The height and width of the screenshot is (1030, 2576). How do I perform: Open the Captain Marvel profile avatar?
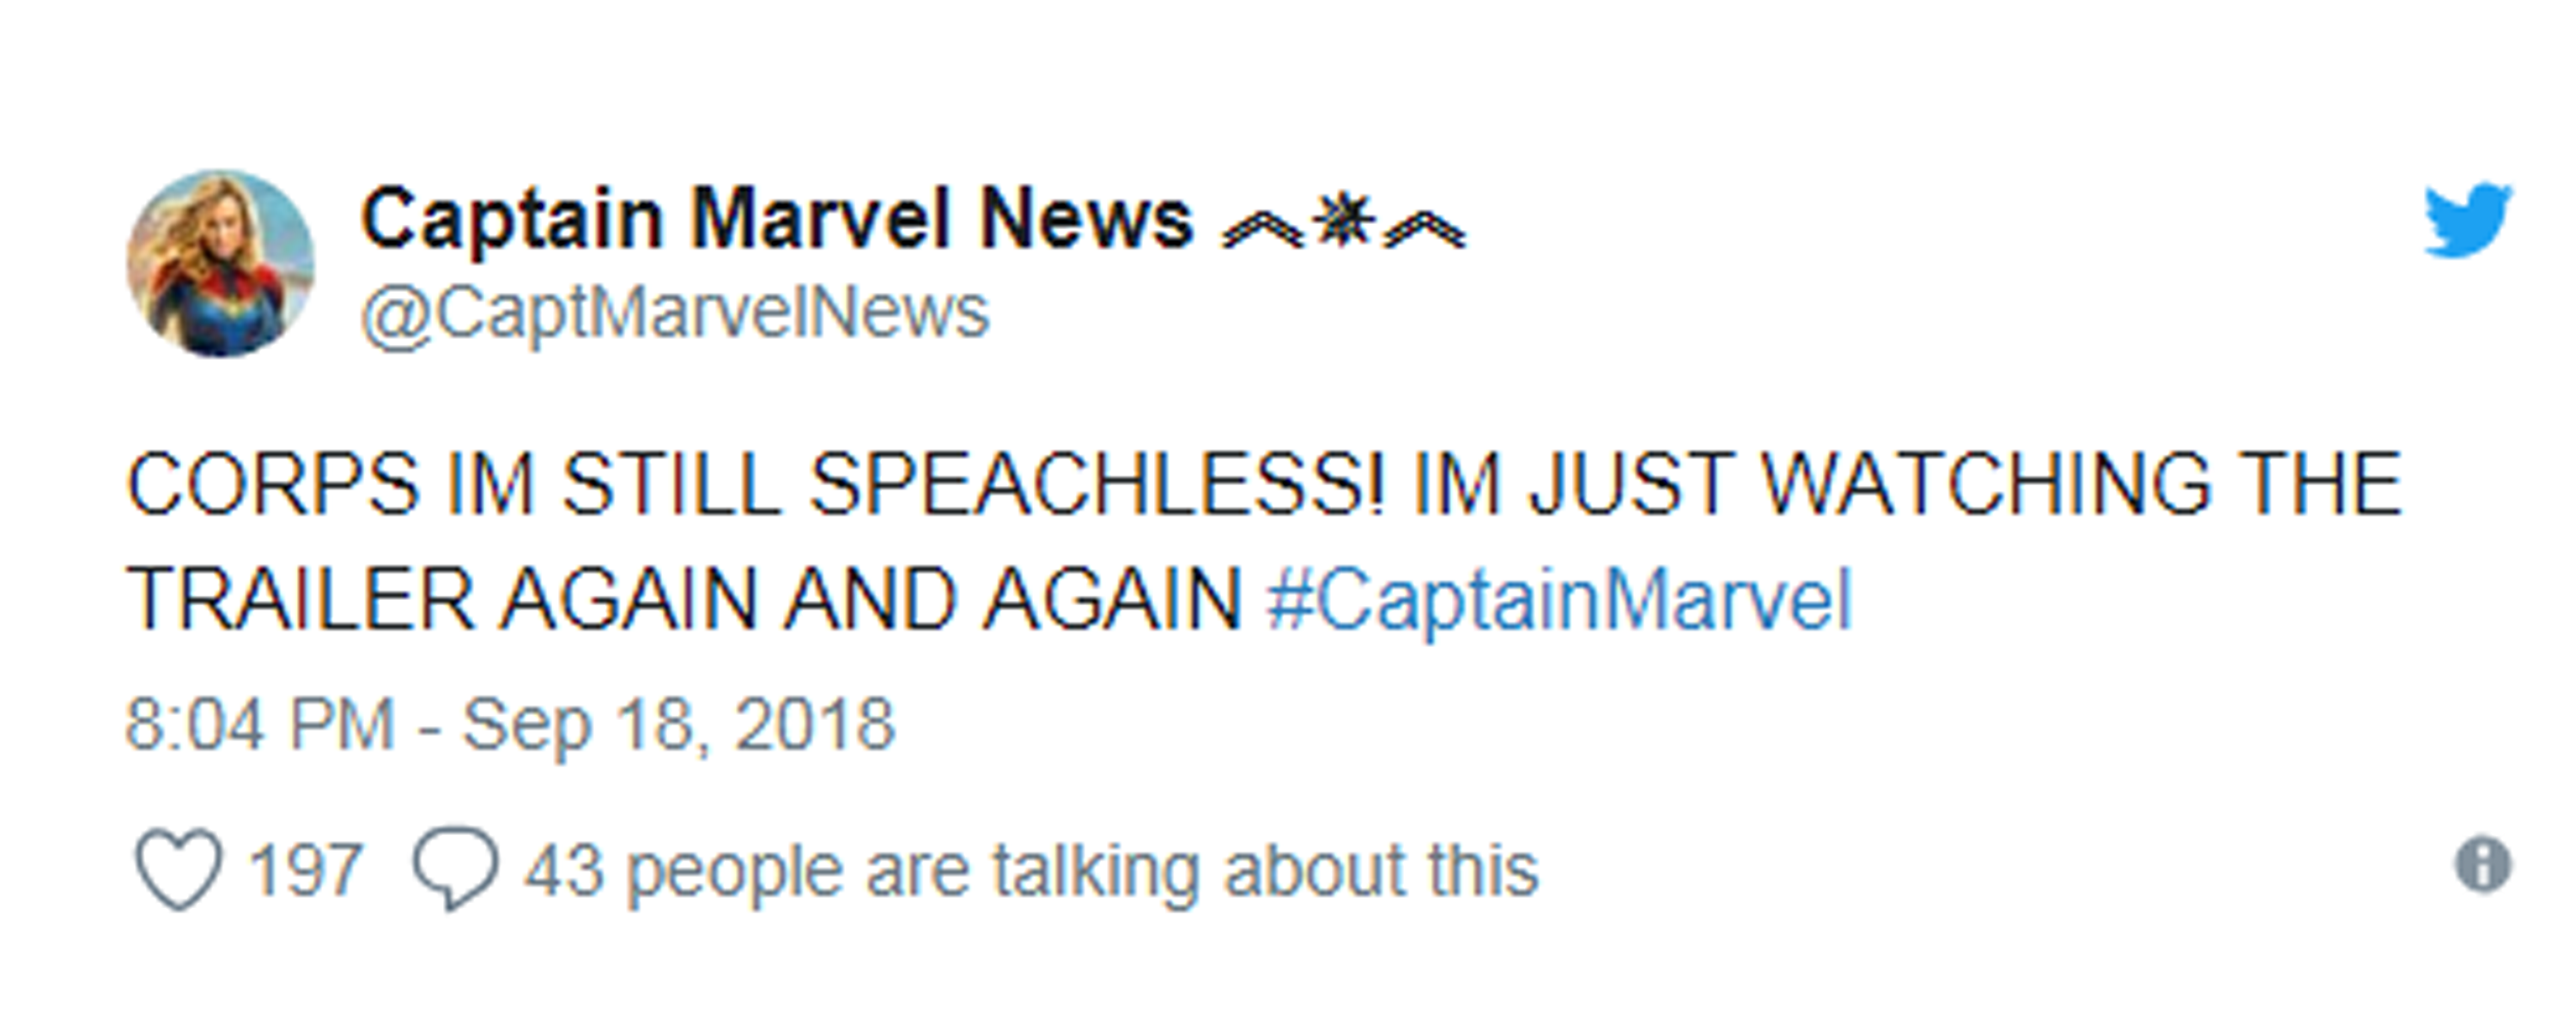[x=220, y=264]
